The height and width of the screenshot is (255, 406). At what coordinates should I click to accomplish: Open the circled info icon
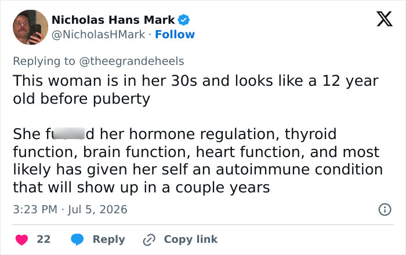(x=385, y=209)
